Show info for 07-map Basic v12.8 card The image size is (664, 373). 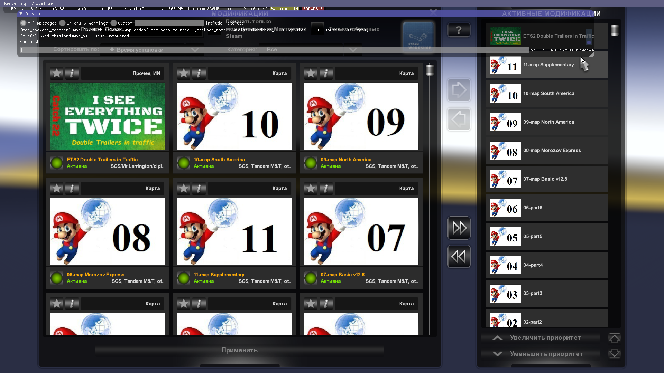326,188
